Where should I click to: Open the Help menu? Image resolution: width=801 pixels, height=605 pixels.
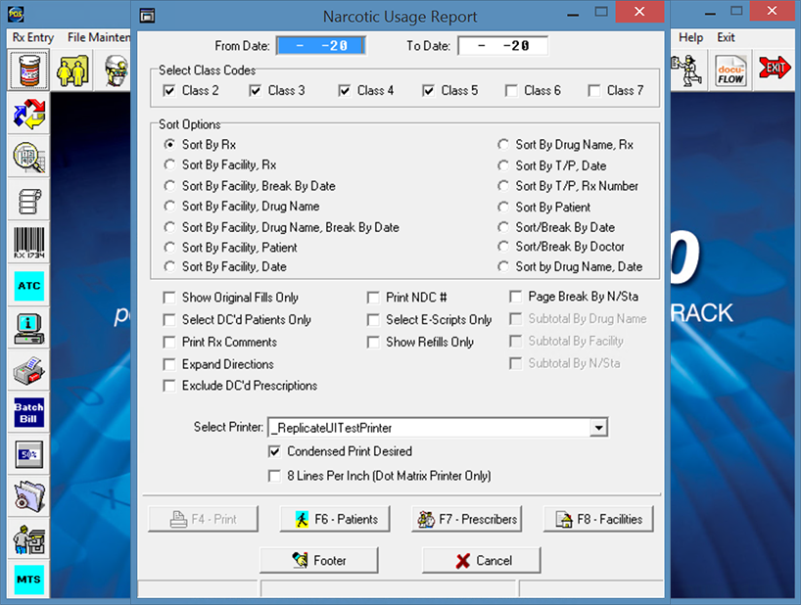pos(690,37)
